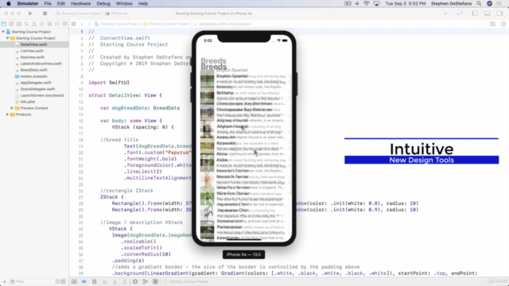509x286 pixels.
Task: Open Wi-Fi status menu
Action: [x=367, y=3]
